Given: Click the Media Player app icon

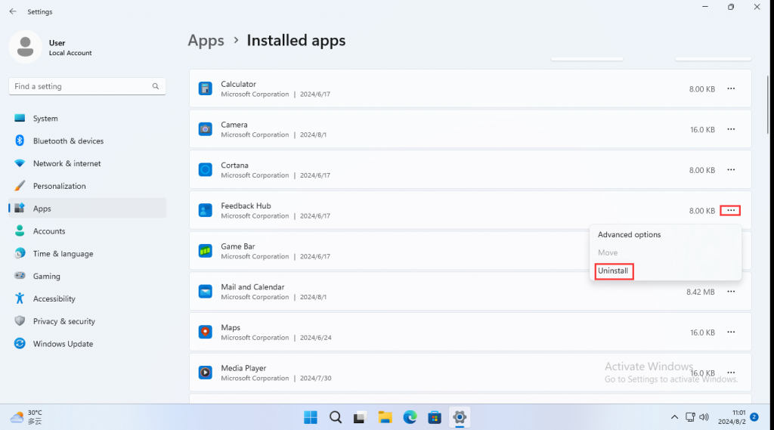Looking at the screenshot, I should tap(206, 373).
